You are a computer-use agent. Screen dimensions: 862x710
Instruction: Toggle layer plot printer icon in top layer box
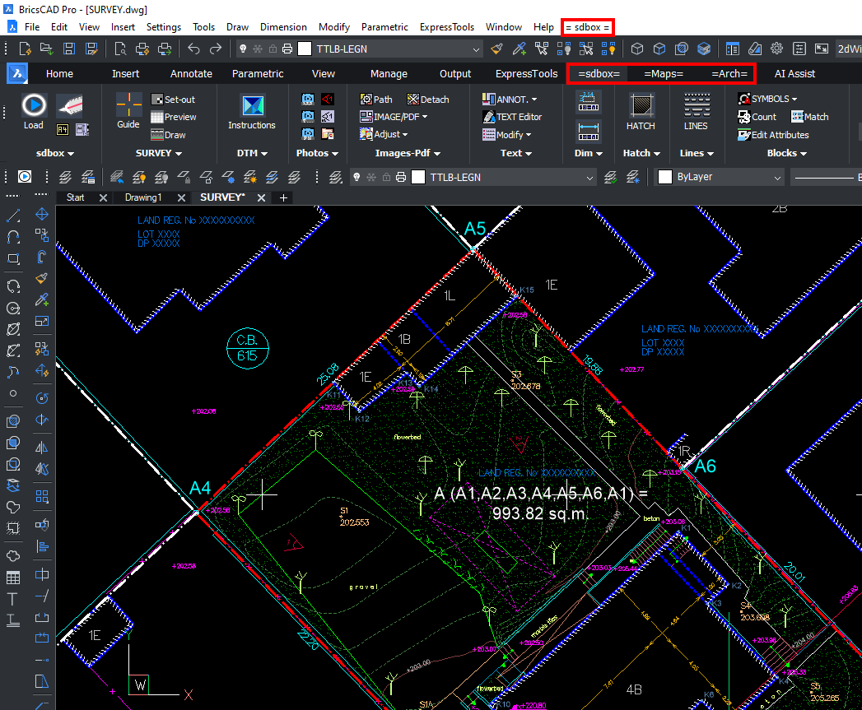[x=287, y=49]
